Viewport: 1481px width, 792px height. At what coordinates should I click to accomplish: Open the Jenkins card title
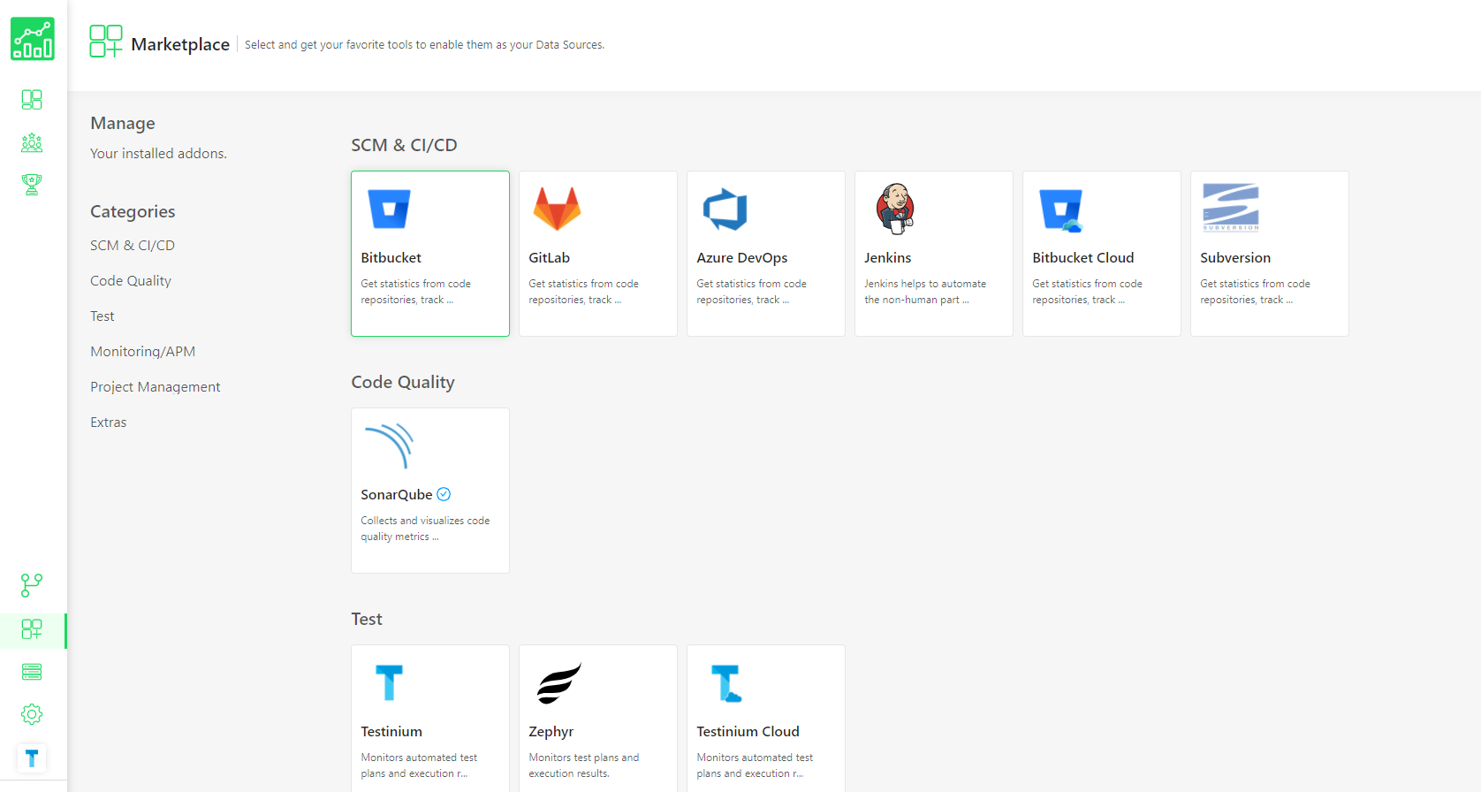click(888, 258)
